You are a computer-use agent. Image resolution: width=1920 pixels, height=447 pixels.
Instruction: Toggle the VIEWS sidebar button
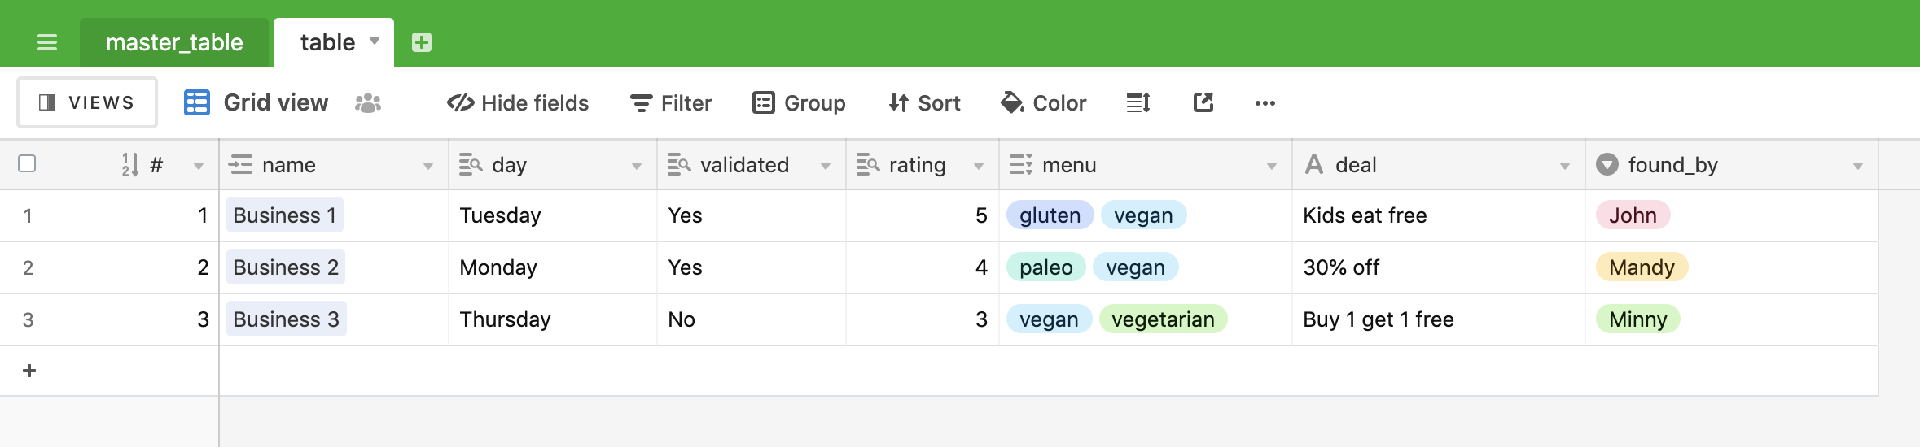click(x=87, y=102)
